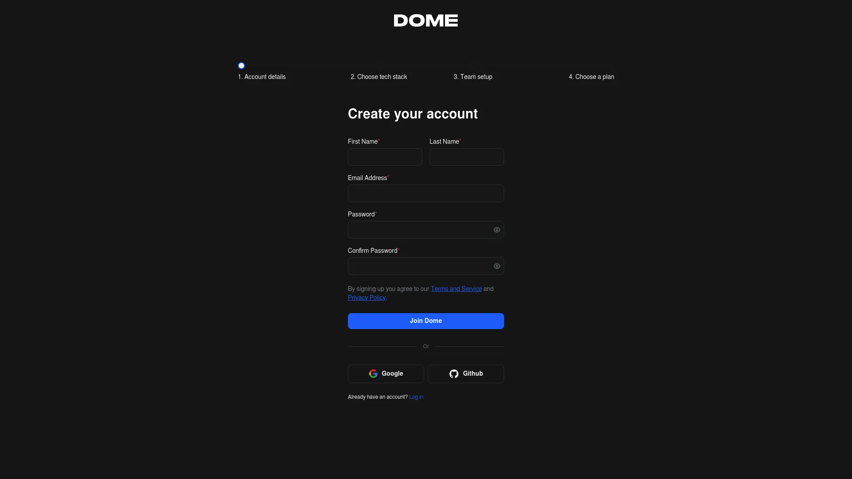
Task: Click the Log in link
Action: point(416,397)
